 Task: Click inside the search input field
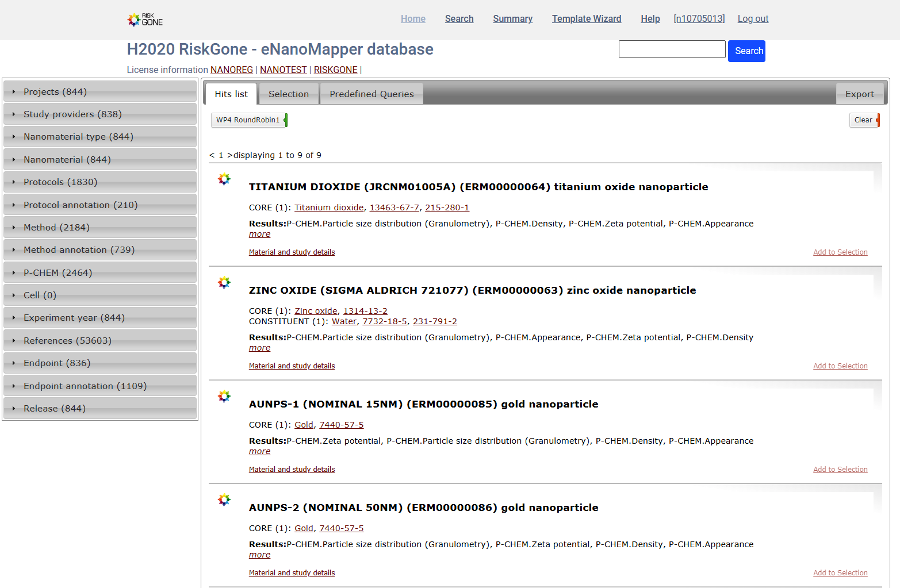point(672,49)
